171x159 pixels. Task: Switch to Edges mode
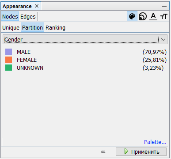[x=28, y=16]
